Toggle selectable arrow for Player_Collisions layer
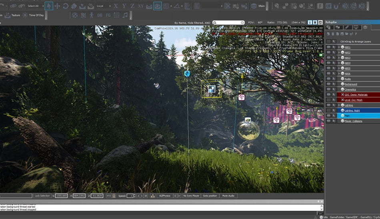This screenshot has width=380, height=219. 334,121
